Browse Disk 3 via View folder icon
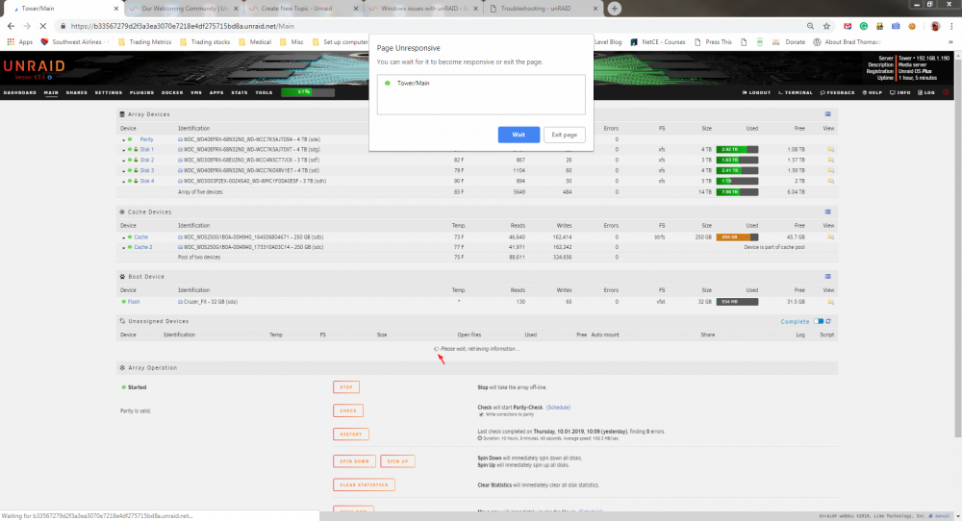The width and height of the screenshot is (962, 521). coord(831,170)
